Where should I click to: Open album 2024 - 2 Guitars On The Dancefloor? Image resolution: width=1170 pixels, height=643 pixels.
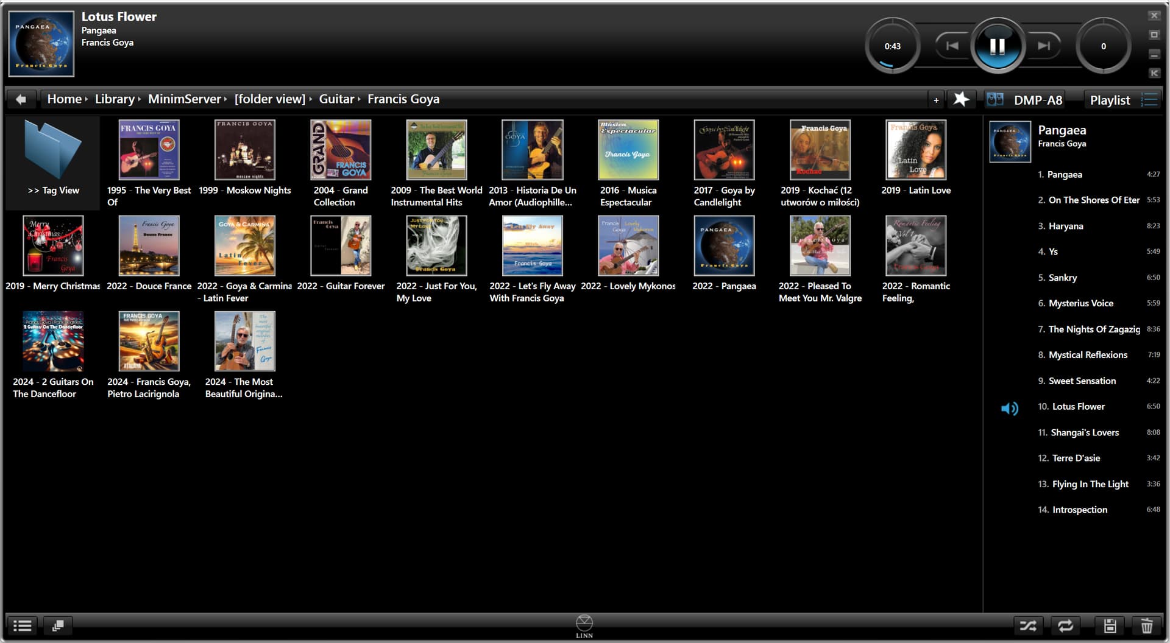[53, 354]
